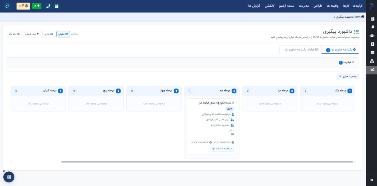Click the app logo in sidebar
Image resolution: width=377 pixels, height=186 pixels.
click(371, 7)
